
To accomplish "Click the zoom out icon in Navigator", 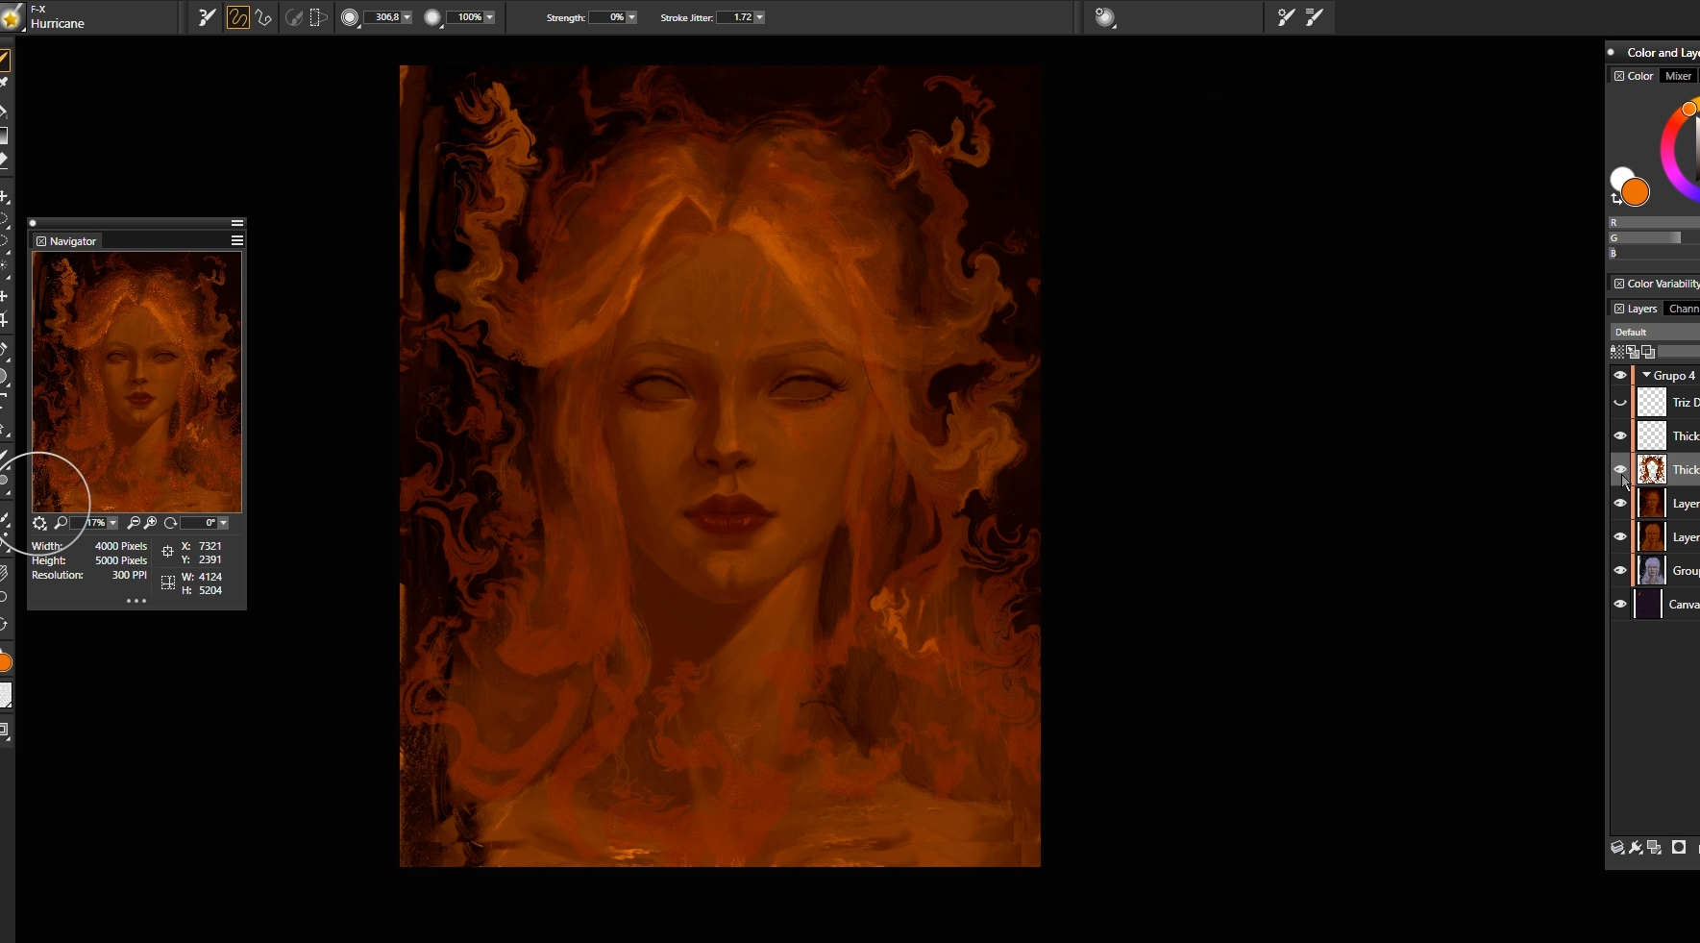I will [134, 523].
